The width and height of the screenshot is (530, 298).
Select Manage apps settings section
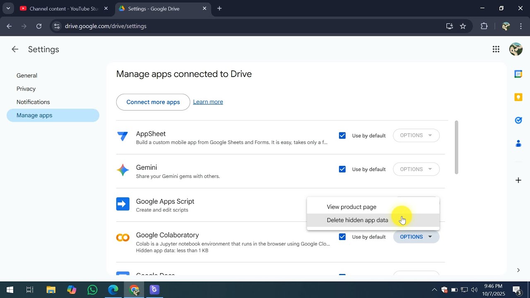coord(53,115)
